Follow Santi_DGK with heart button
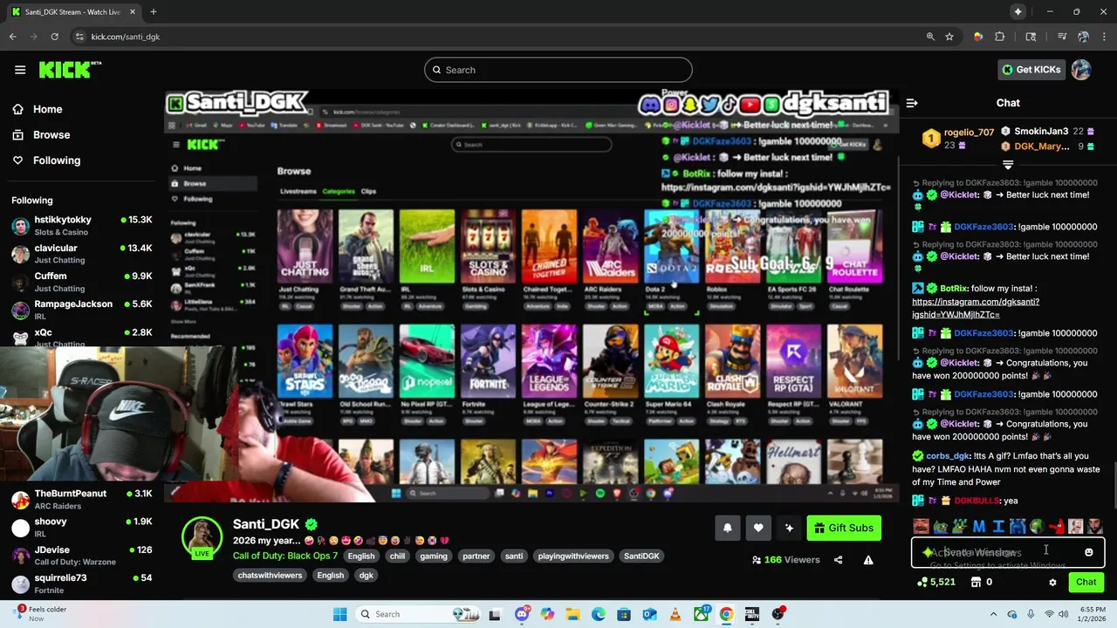The height and width of the screenshot is (628, 1117). coord(758,528)
